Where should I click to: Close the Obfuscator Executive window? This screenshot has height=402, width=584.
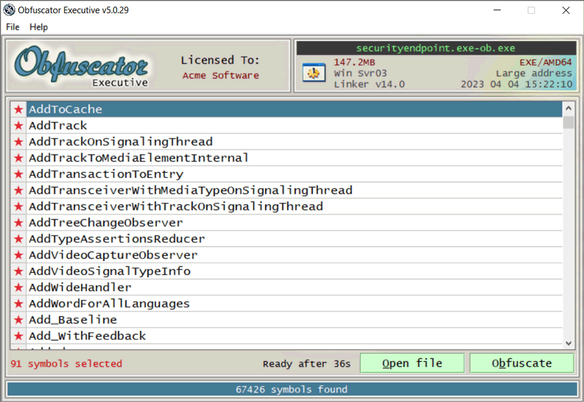(x=566, y=10)
